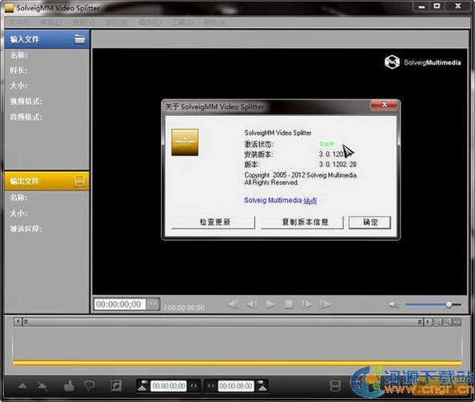Close the About SolveigMM Video Splitter dialog

pyautogui.click(x=384, y=104)
